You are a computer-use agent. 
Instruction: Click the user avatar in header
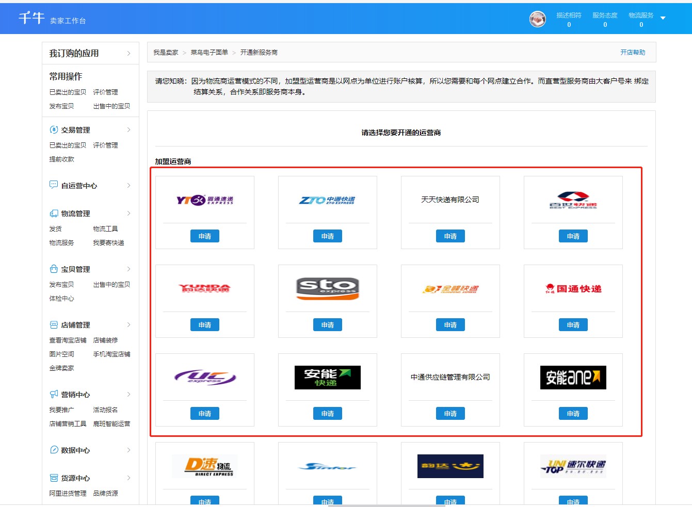coord(538,19)
